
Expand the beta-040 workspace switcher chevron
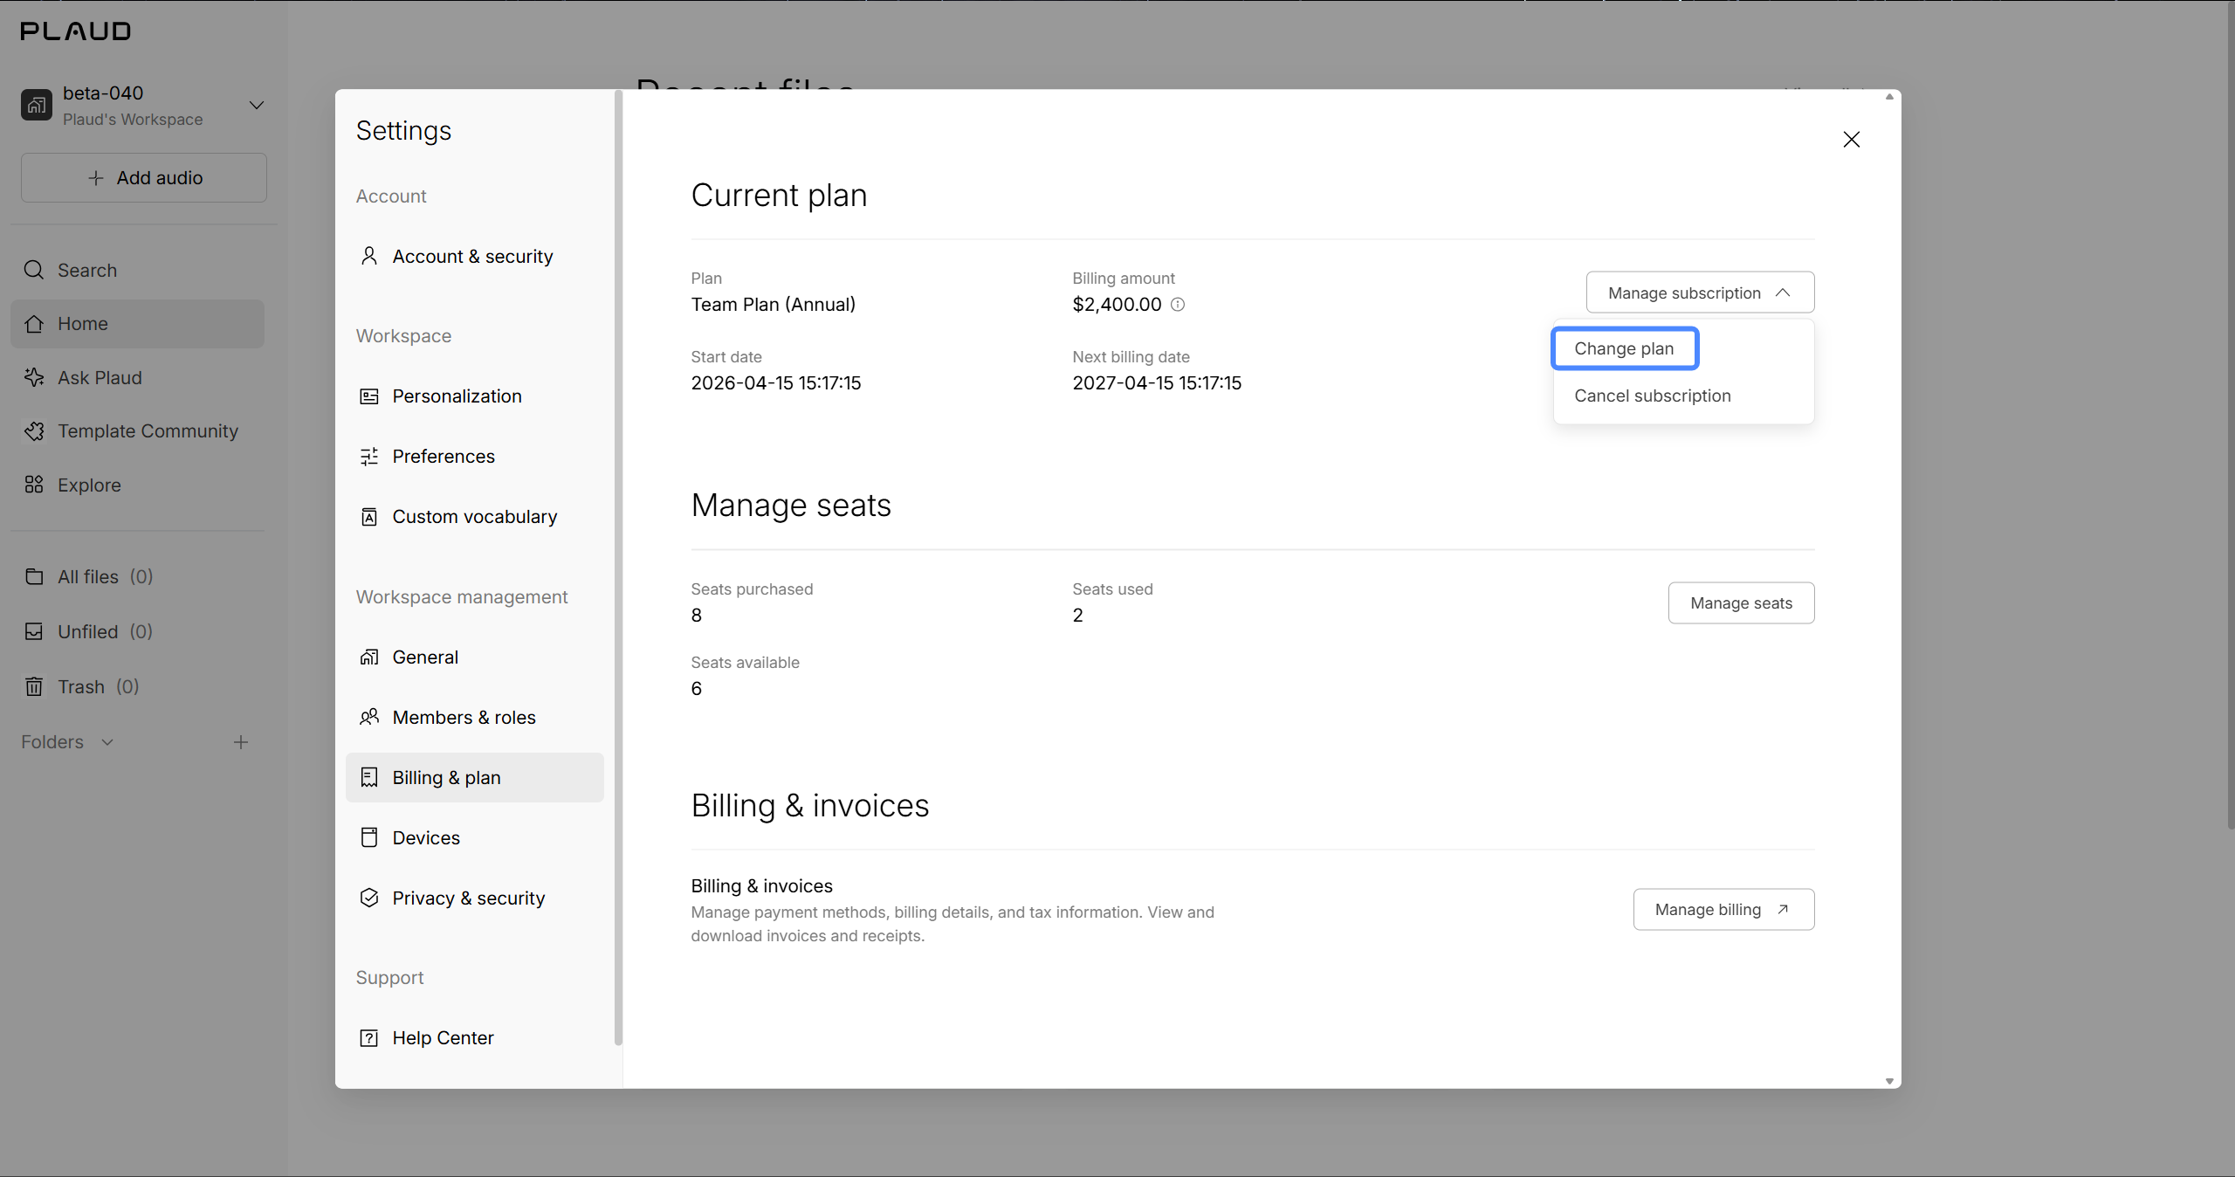pyautogui.click(x=257, y=105)
